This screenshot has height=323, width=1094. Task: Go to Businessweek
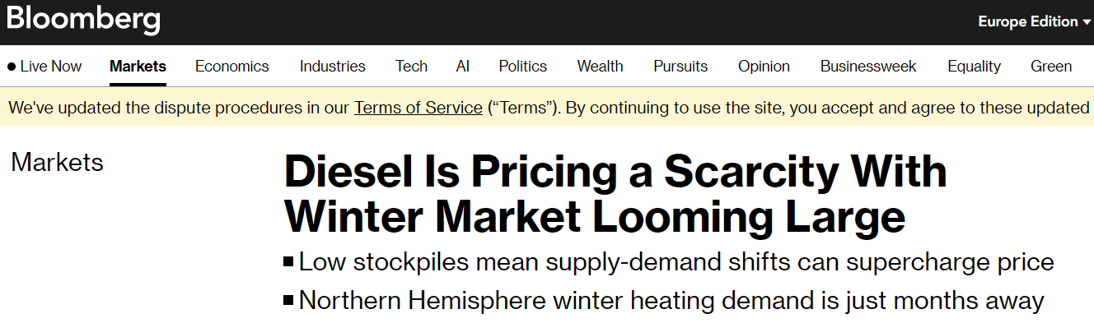tap(868, 67)
